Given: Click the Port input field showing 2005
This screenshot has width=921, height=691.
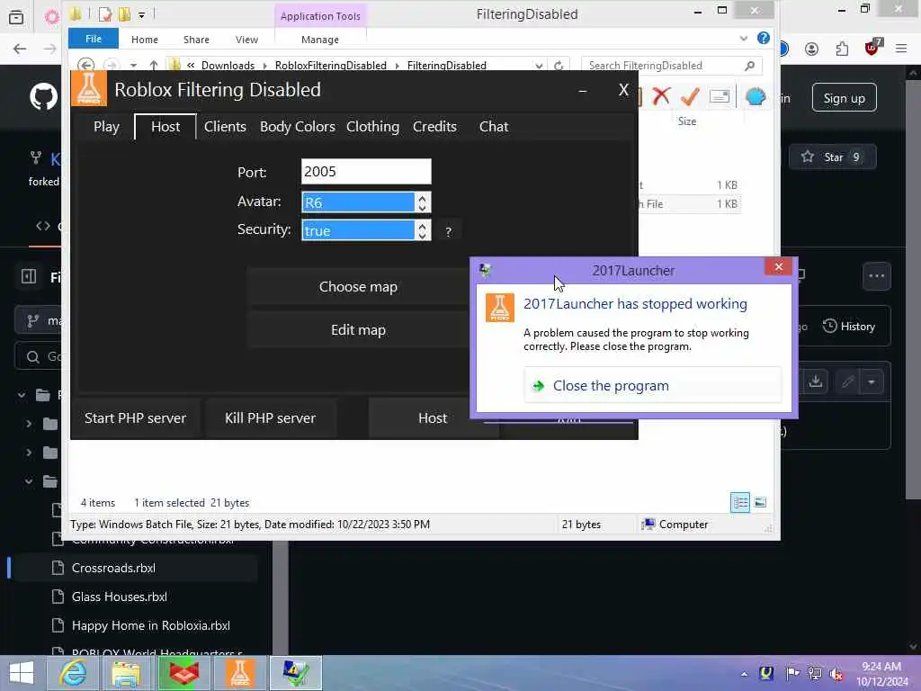Looking at the screenshot, I should point(366,172).
